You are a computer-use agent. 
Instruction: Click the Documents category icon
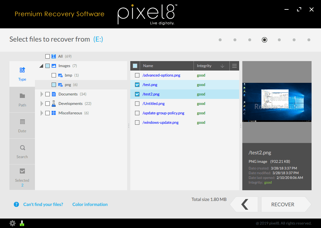[x=54, y=94]
